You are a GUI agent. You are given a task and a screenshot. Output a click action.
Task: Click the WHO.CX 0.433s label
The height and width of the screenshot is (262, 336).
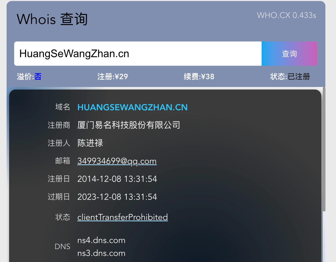tap(286, 15)
